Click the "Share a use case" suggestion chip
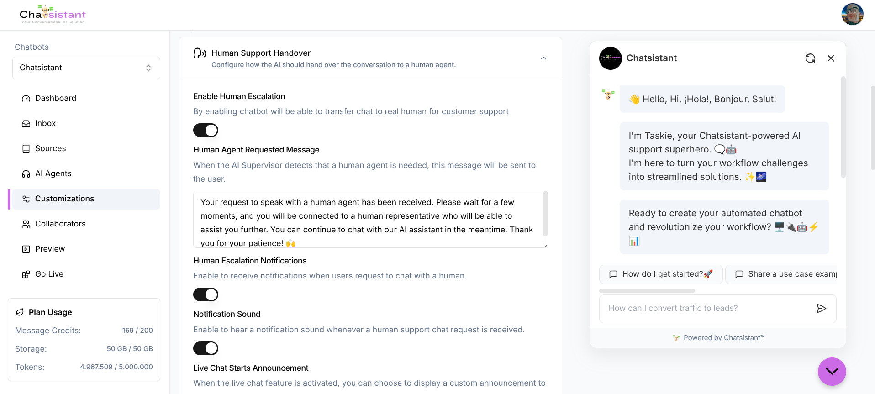This screenshot has height=394, width=875. [x=781, y=274]
